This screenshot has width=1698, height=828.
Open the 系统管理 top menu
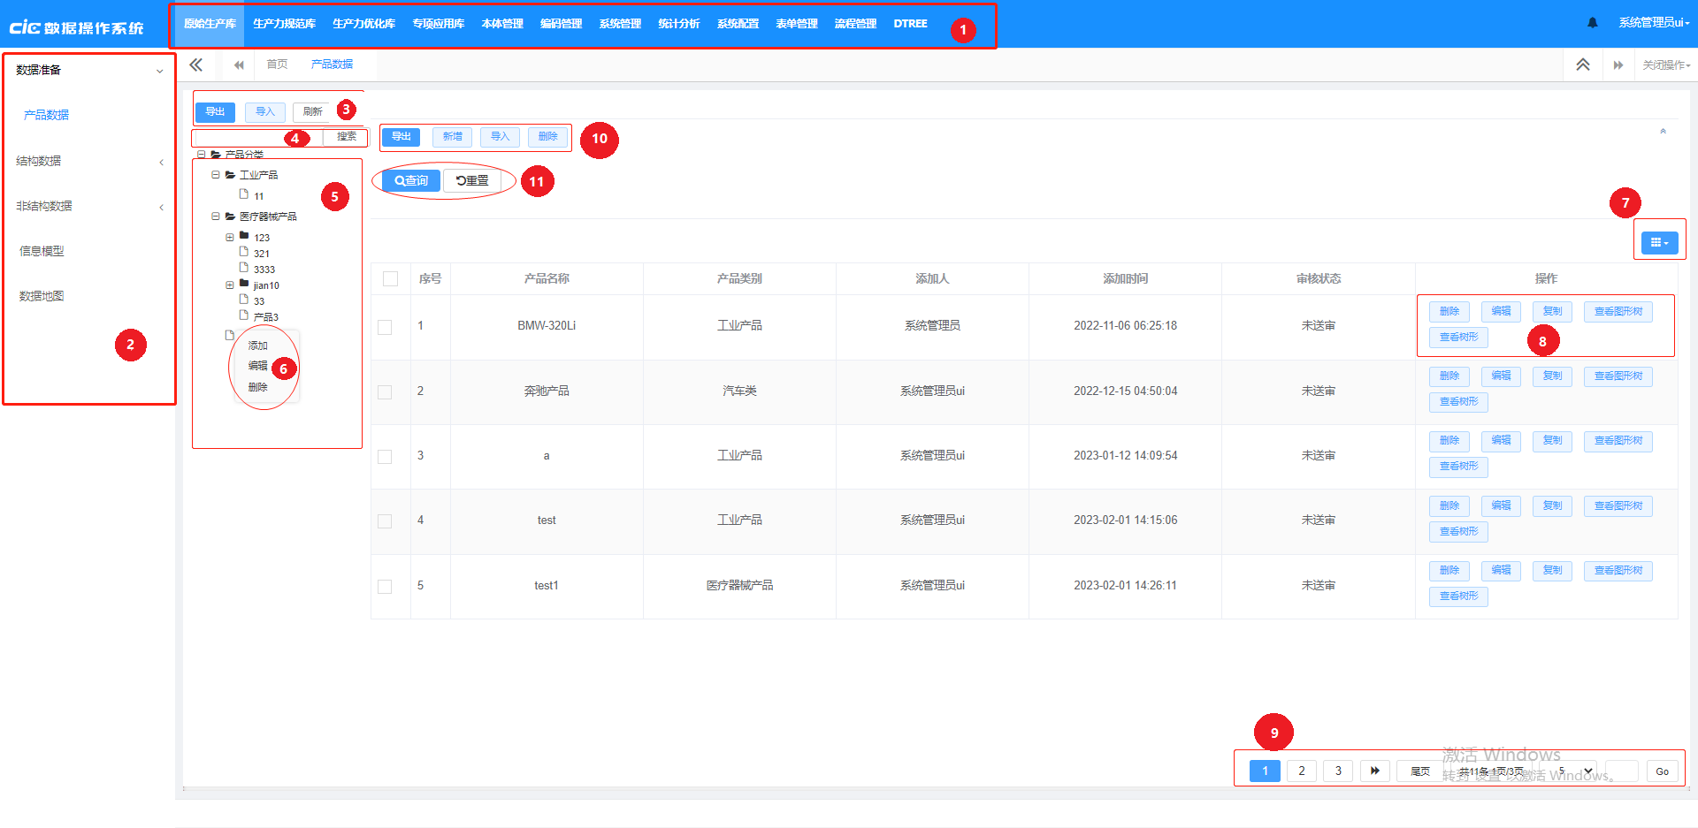(x=619, y=24)
